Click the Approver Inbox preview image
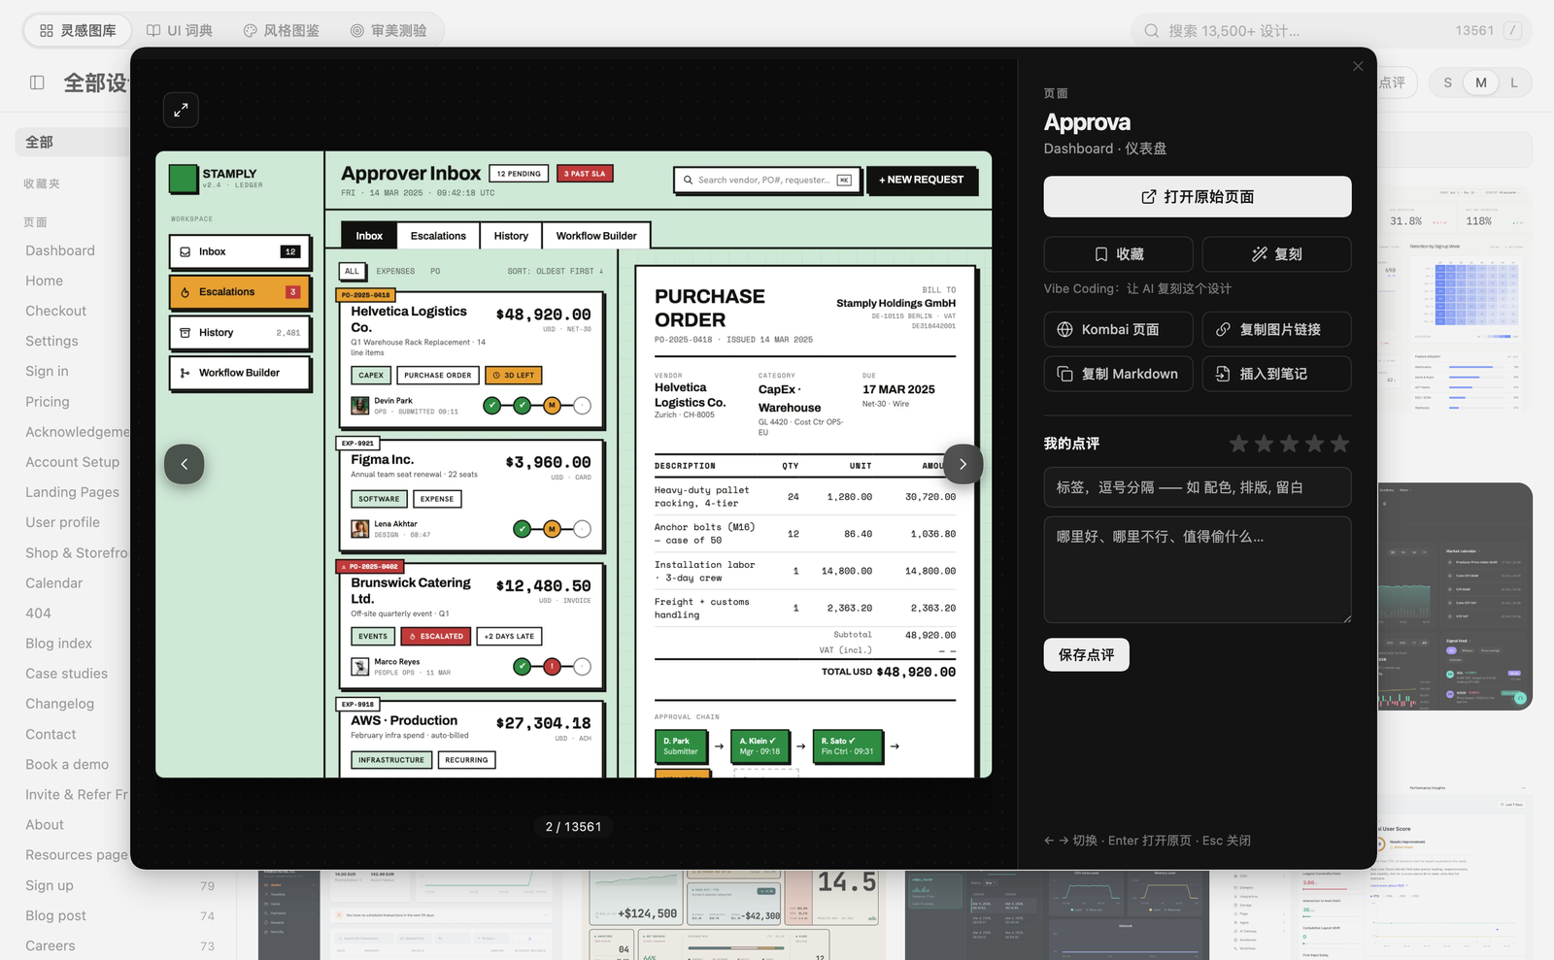This screenshot has height=960, width=1554. click(573, 464)
